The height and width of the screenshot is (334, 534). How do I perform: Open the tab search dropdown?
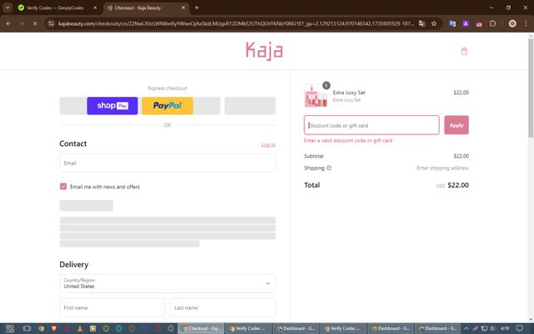(x=8, y=8)
